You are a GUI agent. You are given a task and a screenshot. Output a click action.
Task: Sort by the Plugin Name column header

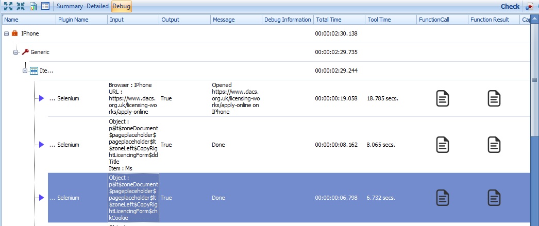[82, 20]
